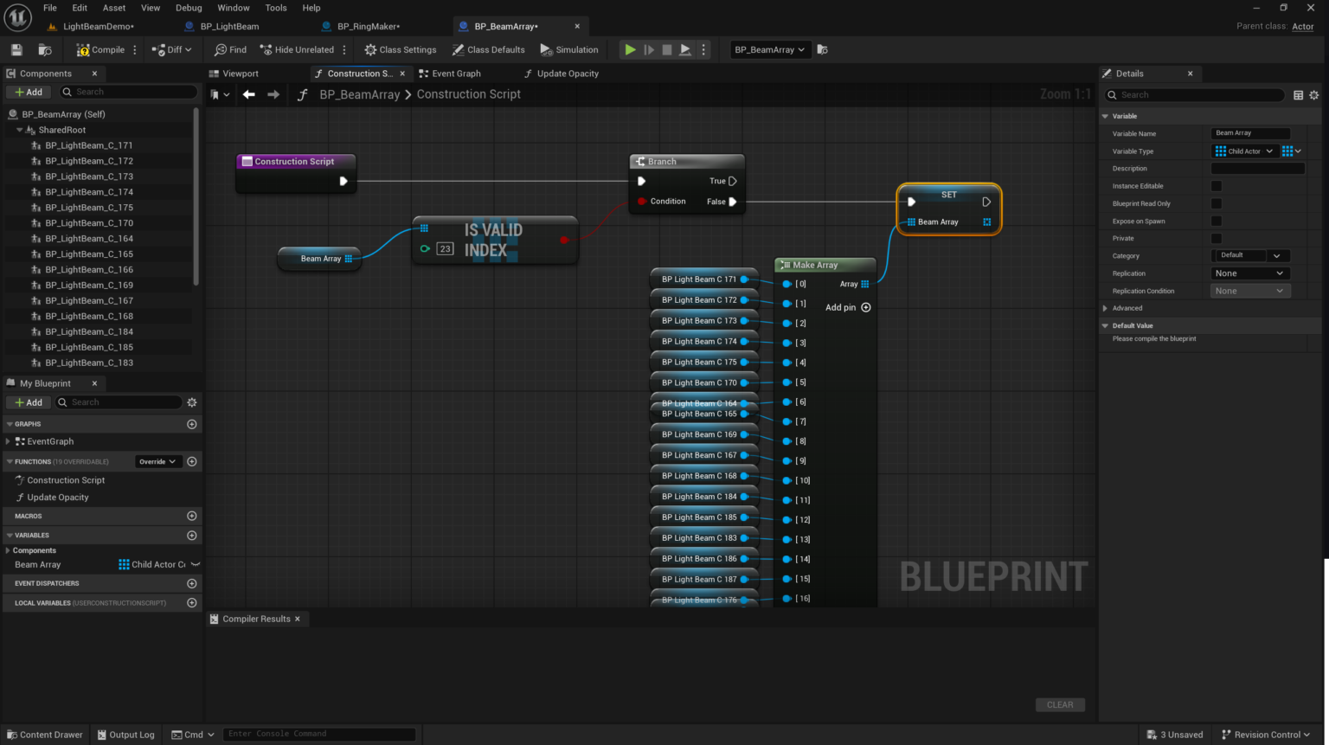Open the Content Drawer
This screenshot has width=1329, height=745.
point(45,735)
